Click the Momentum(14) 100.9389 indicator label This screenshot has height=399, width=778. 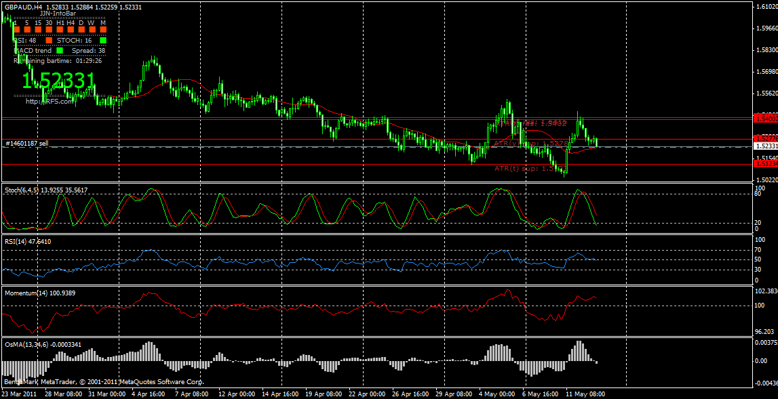[40, 293]
